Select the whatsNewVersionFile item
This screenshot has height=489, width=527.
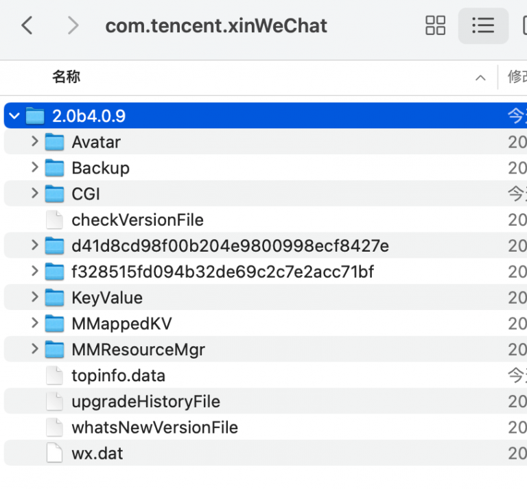coord(154,428)
